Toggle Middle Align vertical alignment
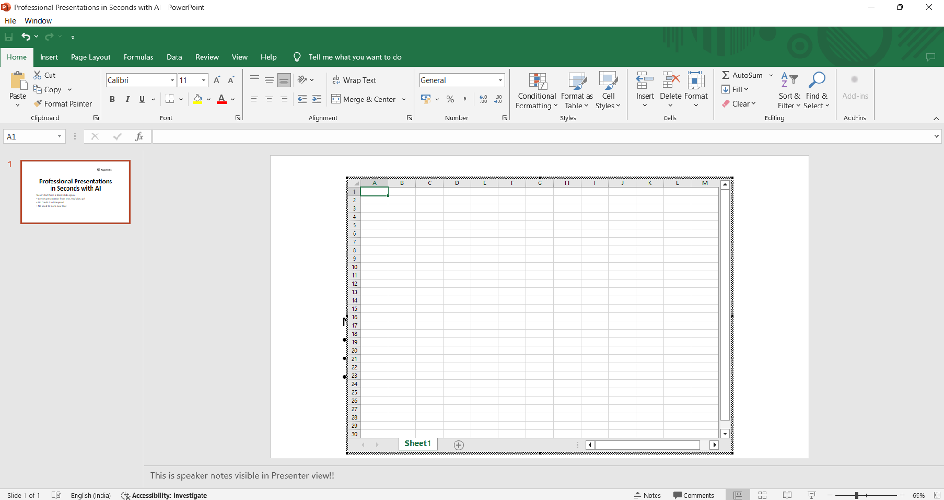This screenshot has width=944, height=500. click(269, 80)
